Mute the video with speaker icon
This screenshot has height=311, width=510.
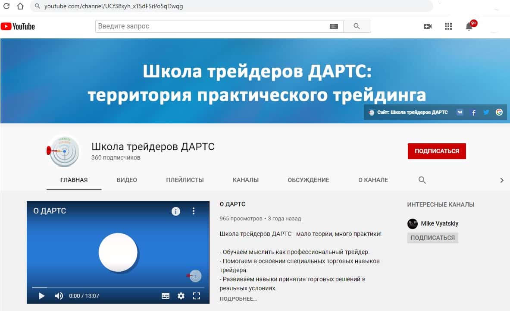pyautogui.click(x=59, y=296)
